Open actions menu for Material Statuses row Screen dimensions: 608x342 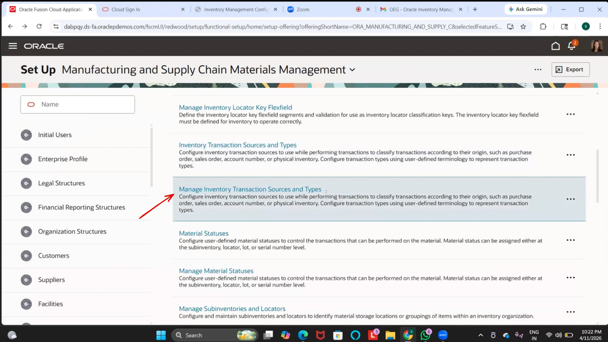[x=571, y=240]
